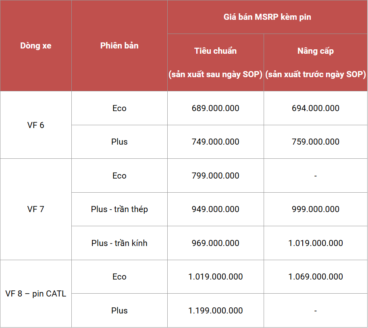Click the 1.069.000.000 price cell

pyautogui.click(x=316, y=277)
